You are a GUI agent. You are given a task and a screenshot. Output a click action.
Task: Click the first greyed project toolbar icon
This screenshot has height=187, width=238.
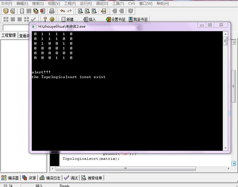(x=115, y=11)
